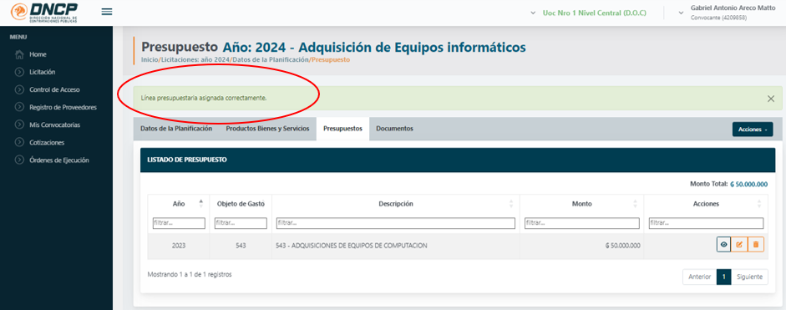Switch to Productos Bienes y Servicios tab
786x310 pixels.
(267, 129)
